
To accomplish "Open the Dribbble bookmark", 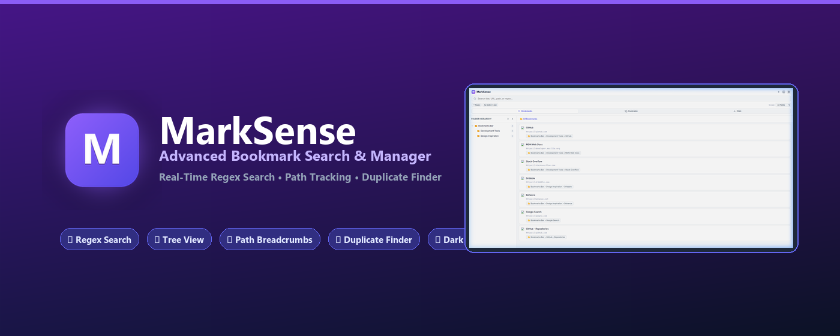I will point(530,178).
